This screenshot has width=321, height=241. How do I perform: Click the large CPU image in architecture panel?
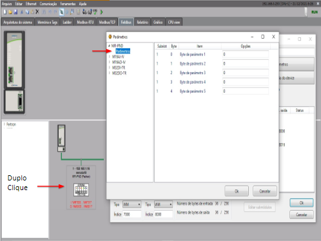click(14, 73)
